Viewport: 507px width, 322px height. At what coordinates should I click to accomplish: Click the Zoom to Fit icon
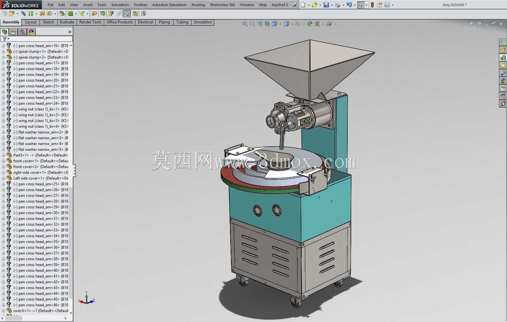pos(245,24)
